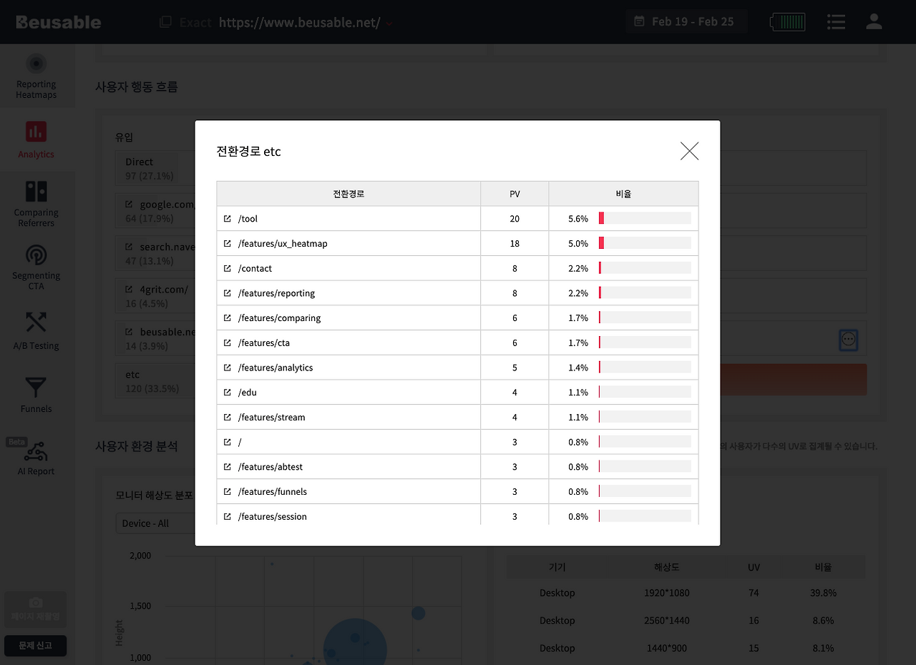The image size is (916, 665).
Task: Open external link icon for /features/comparing
Action: click(x=228, y=318)
